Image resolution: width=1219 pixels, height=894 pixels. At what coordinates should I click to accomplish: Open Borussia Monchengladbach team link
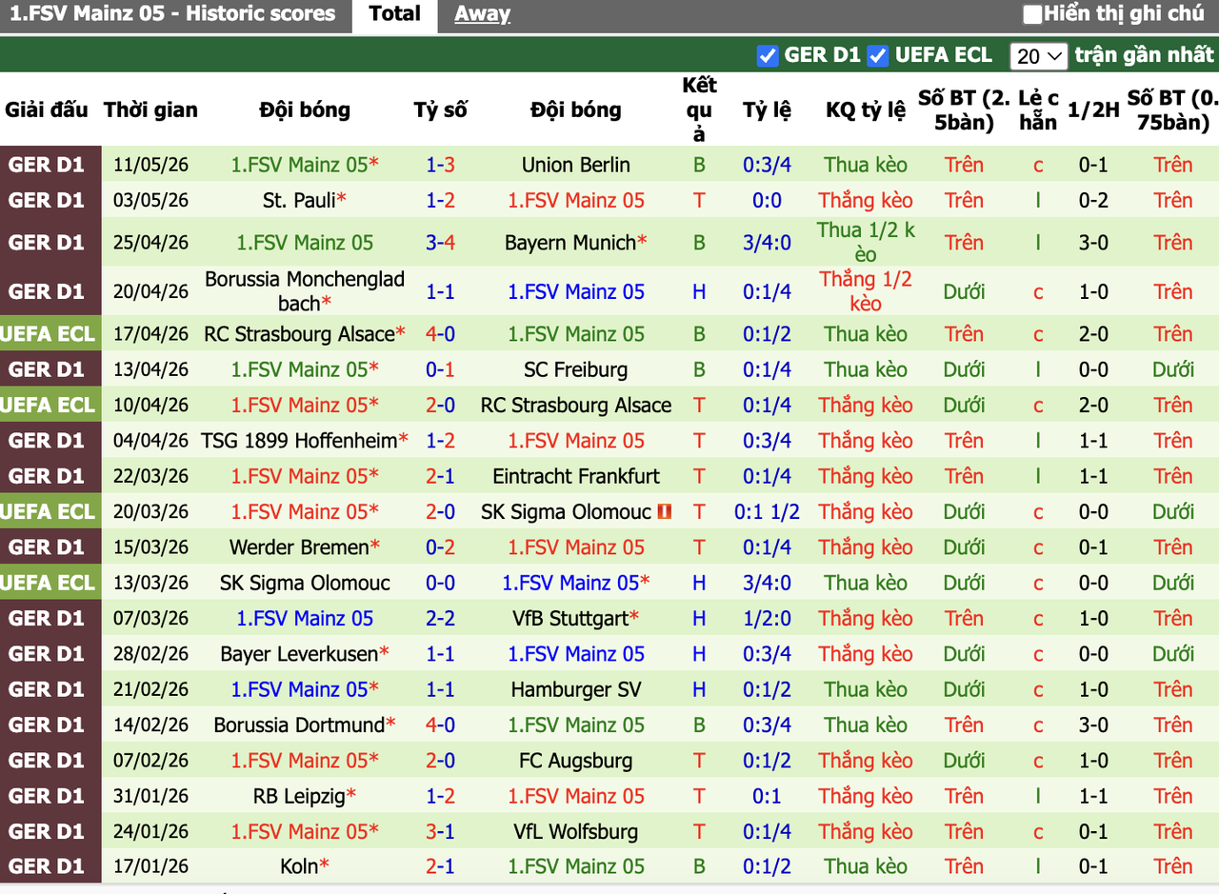pos(305,291)
